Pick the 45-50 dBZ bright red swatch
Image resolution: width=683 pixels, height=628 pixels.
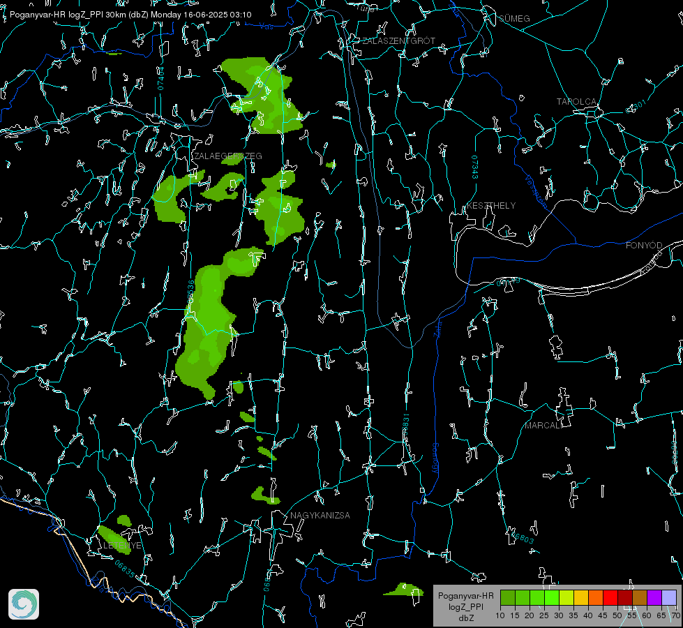[610, 597]
